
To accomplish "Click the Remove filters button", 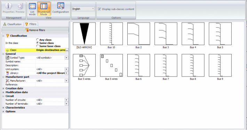I will [x=35, y=30].
